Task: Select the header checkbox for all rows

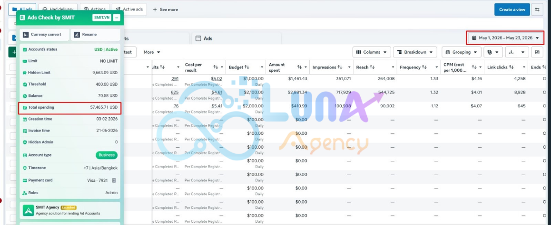Action: pos(13,67)
